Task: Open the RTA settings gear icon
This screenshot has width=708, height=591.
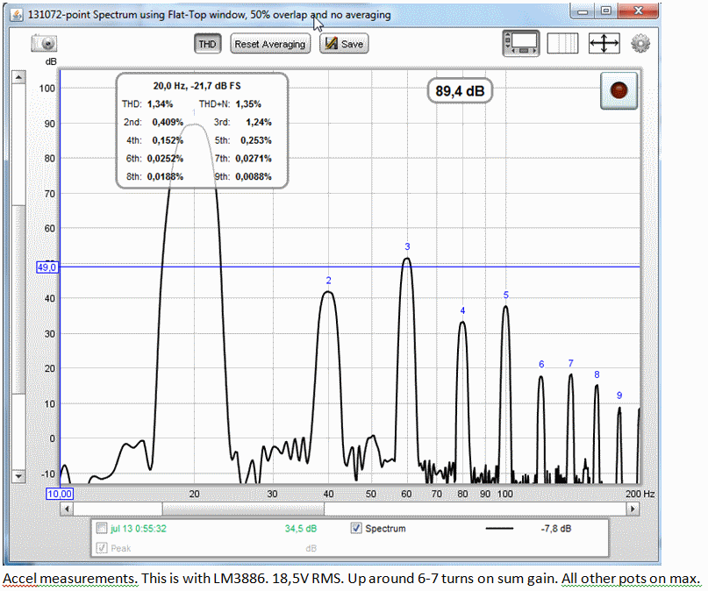Action: pos(640,44)
